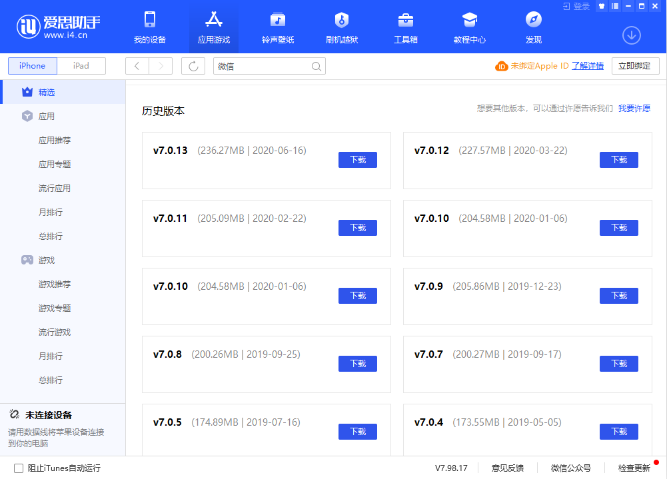
Task: Download version v7.0.13
Action: (x=358, y=159)
